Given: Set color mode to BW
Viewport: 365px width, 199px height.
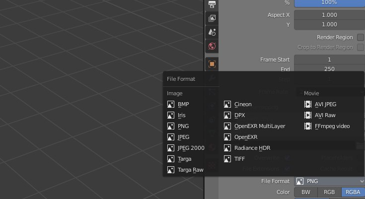Looking at the screenshot, I should click(305, 192).
